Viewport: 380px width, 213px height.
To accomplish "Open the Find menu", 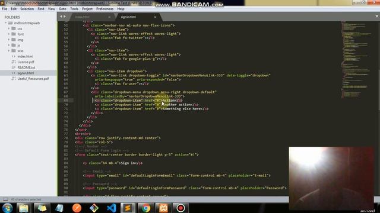I will (41, 9).
